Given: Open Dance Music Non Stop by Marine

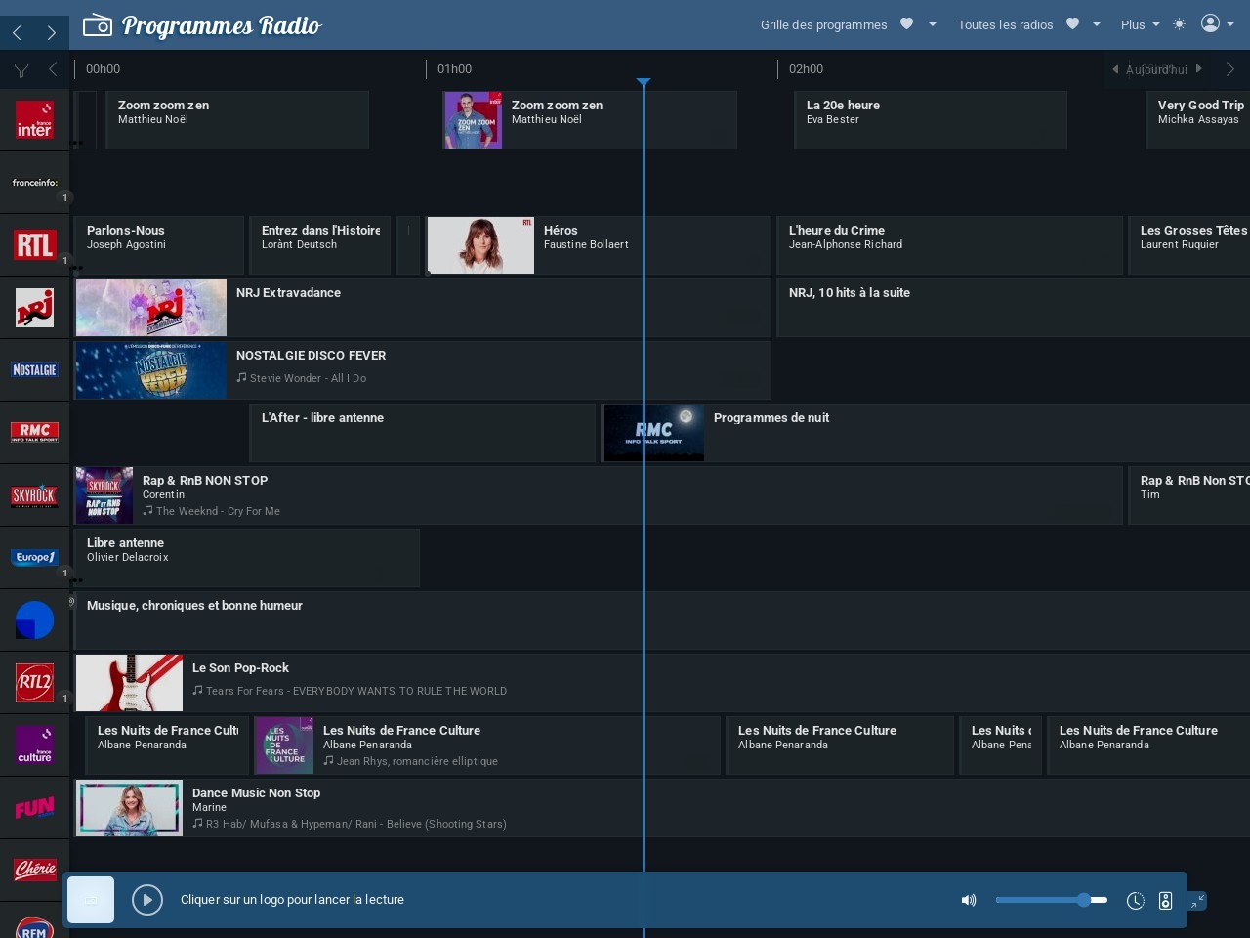Looking at the screenshot, I should click(662, 808).
